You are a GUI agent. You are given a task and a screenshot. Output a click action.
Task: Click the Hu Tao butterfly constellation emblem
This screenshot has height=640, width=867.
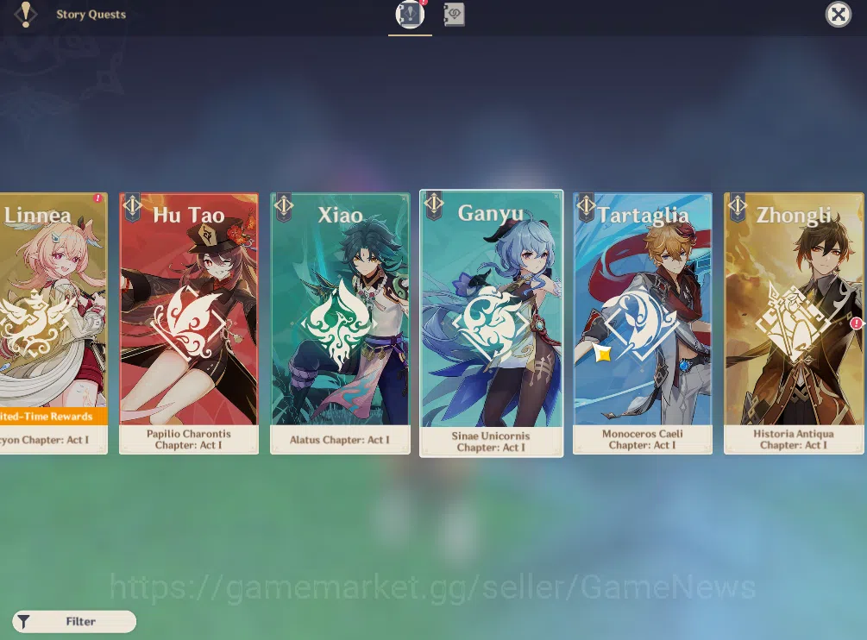(189, 323)
